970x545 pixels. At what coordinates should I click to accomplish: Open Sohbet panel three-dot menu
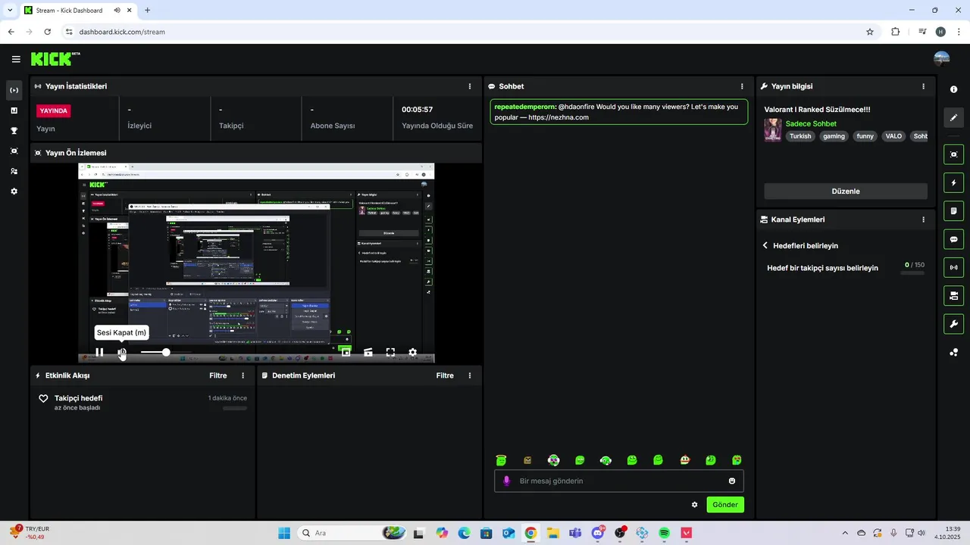[742, 86]
